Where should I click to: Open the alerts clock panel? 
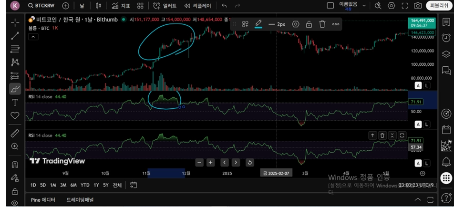pyautogui.click(x=446, y=38)
